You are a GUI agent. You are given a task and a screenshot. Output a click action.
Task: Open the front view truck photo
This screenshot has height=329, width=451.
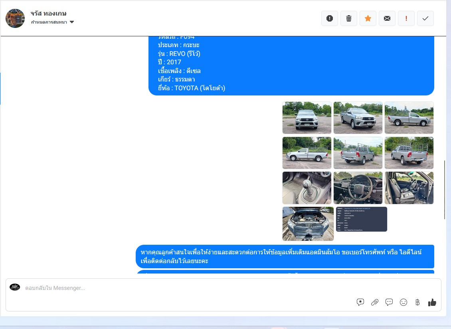[307, 118]
